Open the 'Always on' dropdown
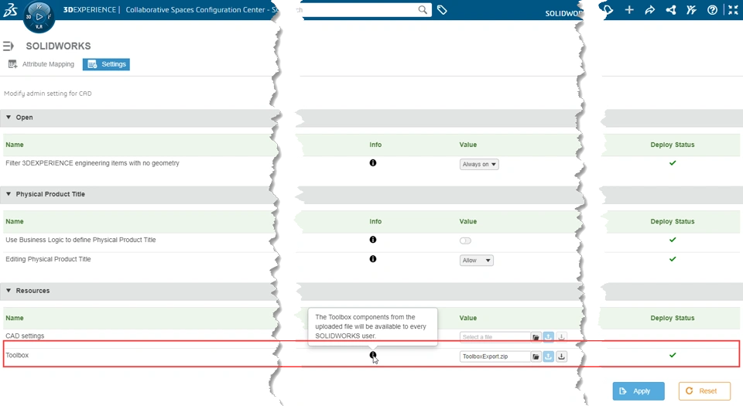743x406 pixels. 479,164
